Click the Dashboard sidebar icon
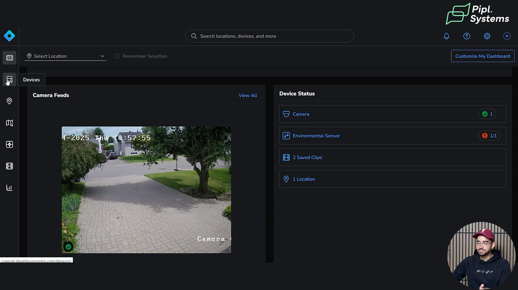Viewport: 518px width, 290px height. coord(9,58)
